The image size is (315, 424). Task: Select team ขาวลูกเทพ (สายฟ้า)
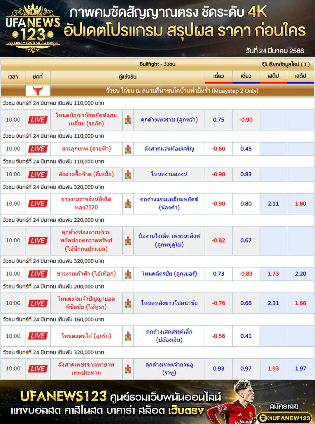(x=86, y=149)
